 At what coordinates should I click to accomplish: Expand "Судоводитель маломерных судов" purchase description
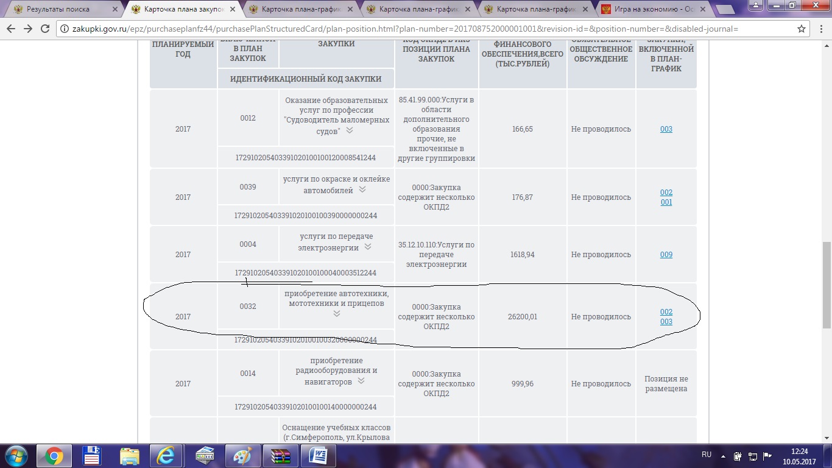(x=350, y=130)
